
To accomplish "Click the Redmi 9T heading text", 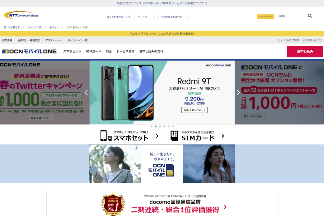I will [194, 81].
